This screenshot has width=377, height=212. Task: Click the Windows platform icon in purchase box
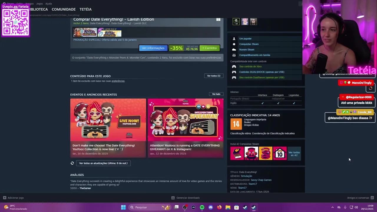pos(218,19)
